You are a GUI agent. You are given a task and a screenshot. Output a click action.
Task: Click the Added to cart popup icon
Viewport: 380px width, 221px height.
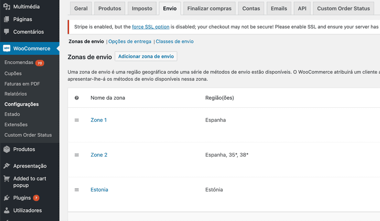click(7, 179)
